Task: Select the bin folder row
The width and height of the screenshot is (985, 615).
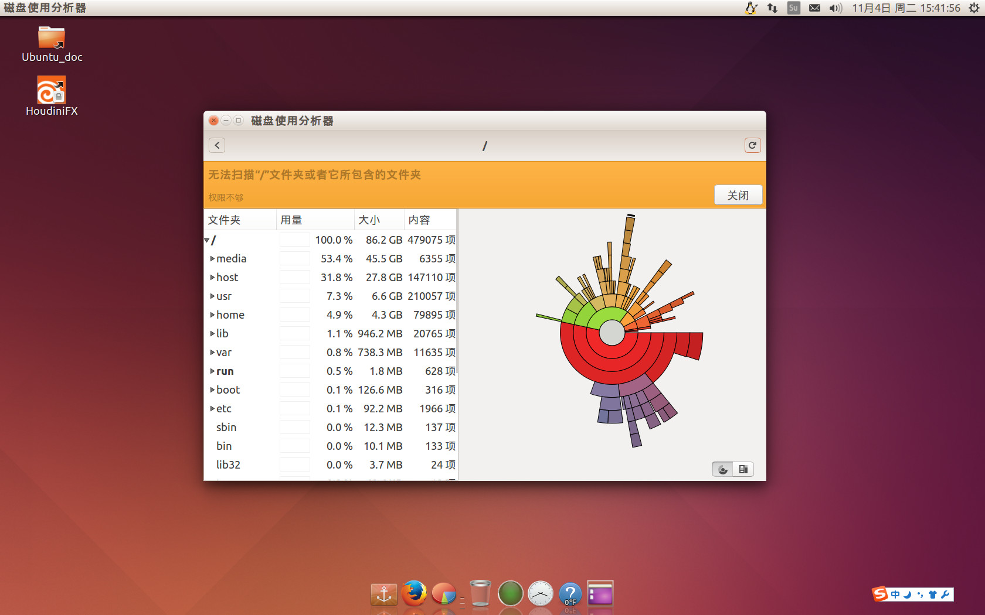Action: [x=330, y=446]
